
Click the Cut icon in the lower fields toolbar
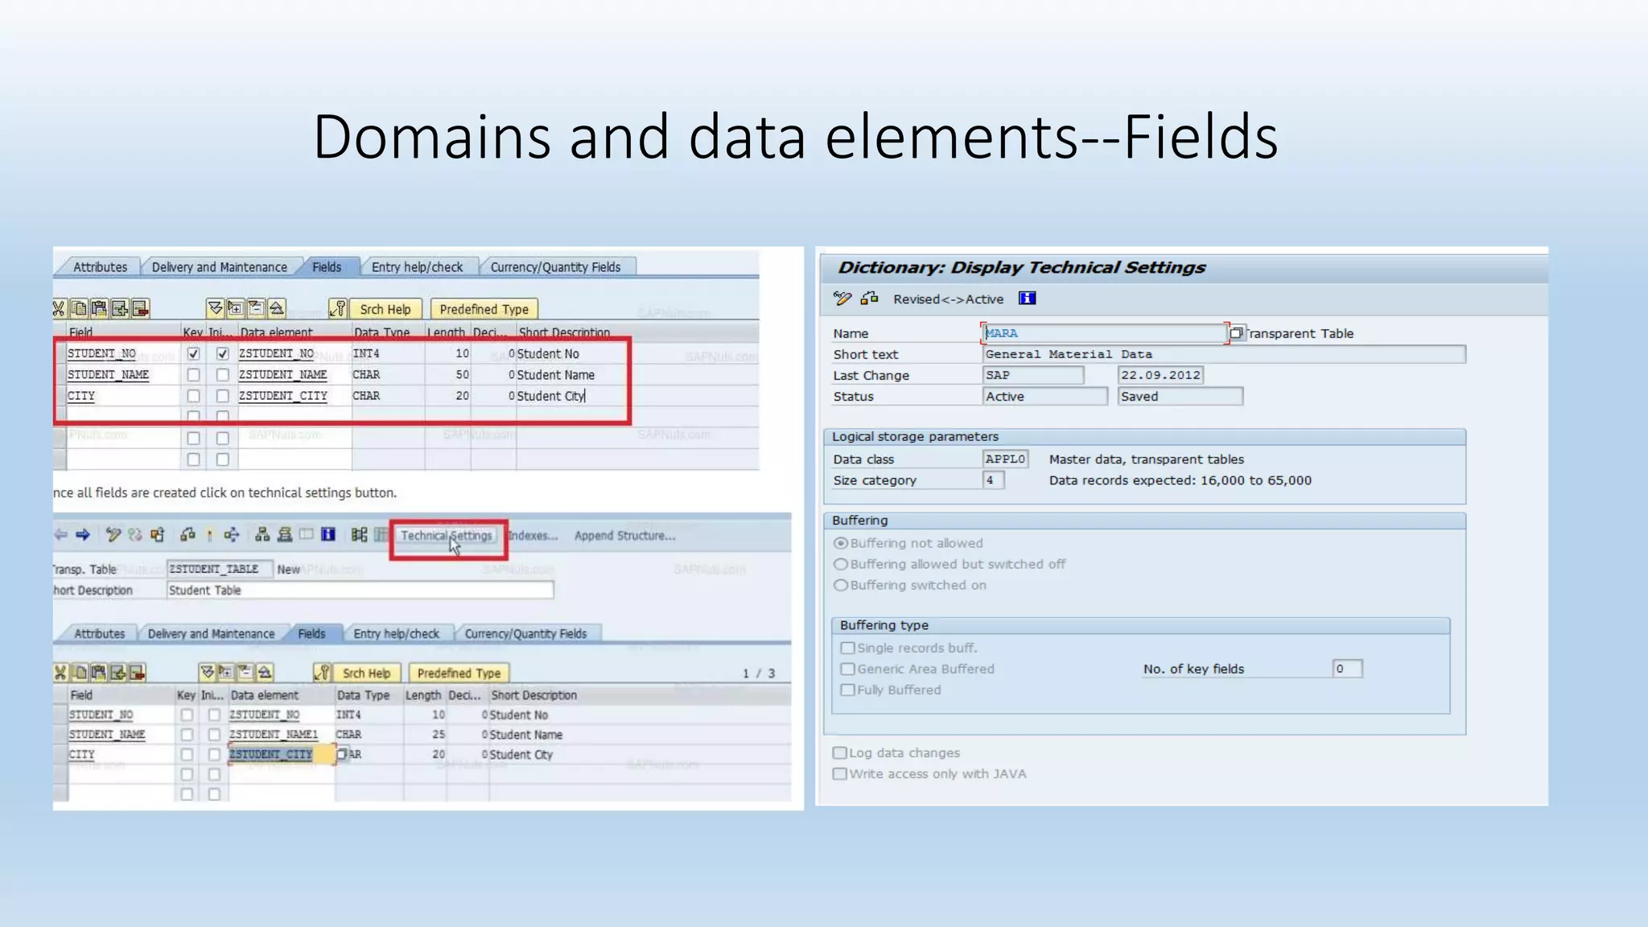point(60,673)
